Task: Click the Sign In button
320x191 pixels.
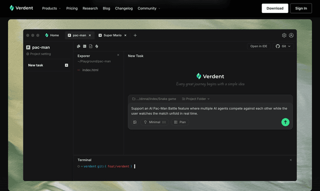Action: 301,8
